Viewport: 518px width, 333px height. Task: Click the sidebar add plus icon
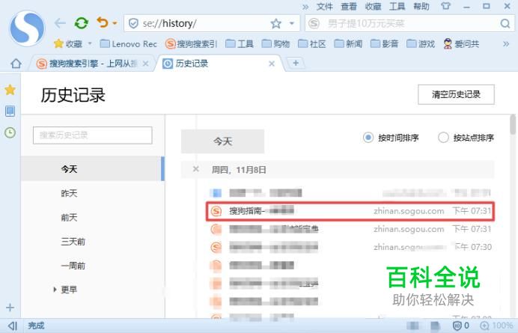[10, 308]
